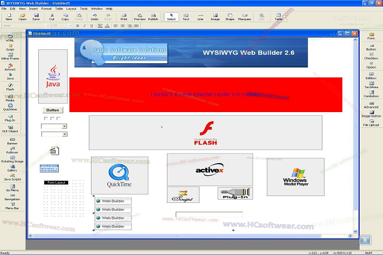Viewport: 383px width, 255px height.
Task: Click the red banner text block
Action: click(205, 95)
